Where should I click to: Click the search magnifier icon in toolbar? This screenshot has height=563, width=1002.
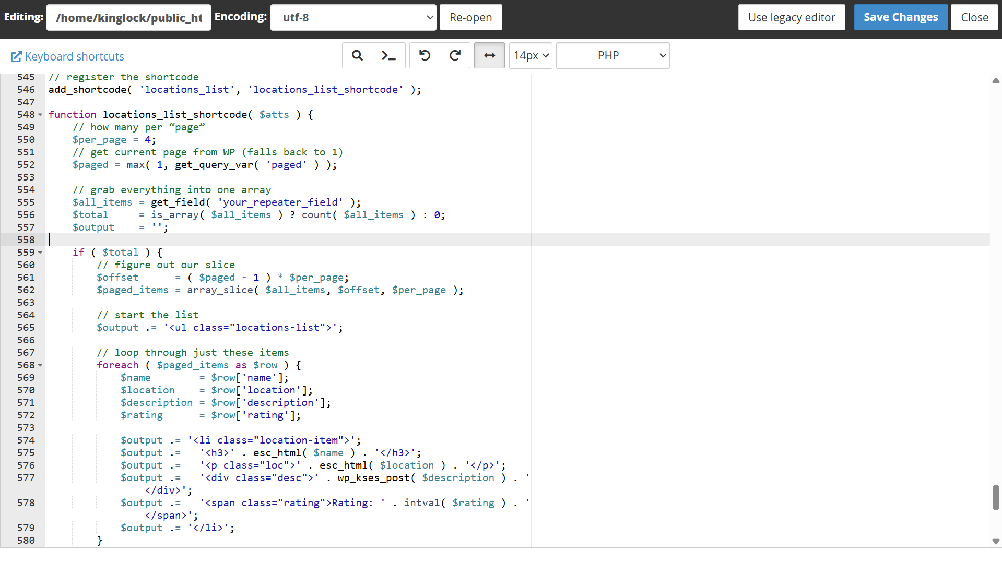click(357, 55)
